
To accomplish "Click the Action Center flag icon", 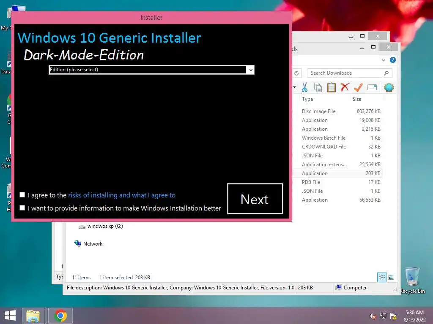I will (x=393, y=316).
